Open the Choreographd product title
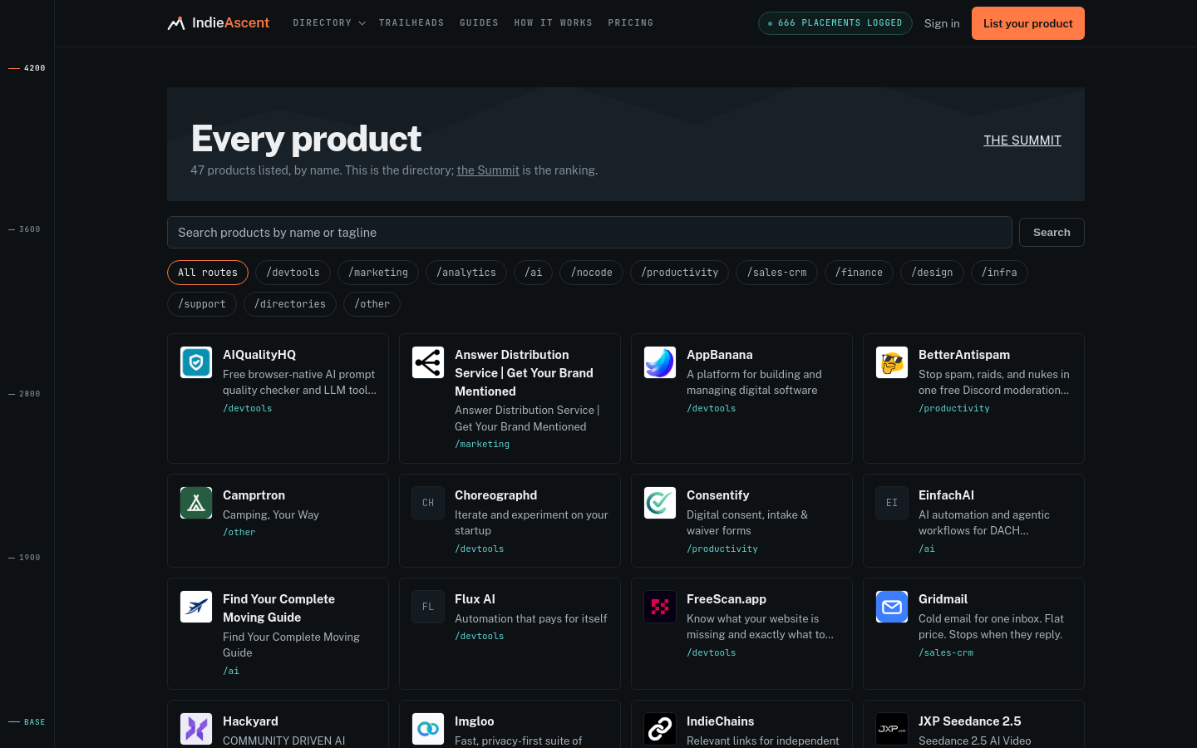Screen dimensions: 1197x748 (x=495, y=495)
